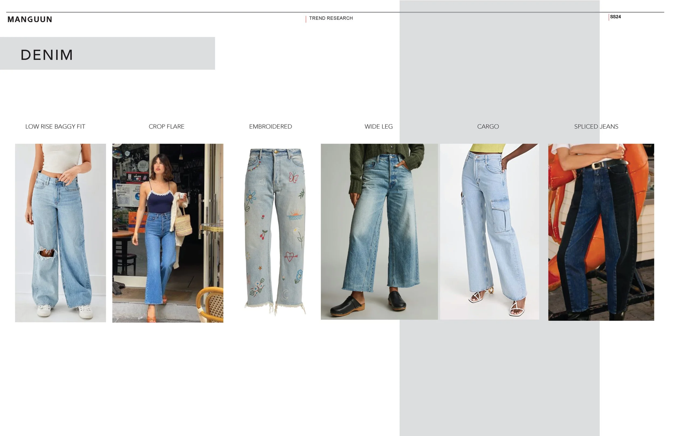Click the LOW RISE BAGGY FIT caption
The width and height of the screenshot is (674, 436).
[x=55, y=127]
